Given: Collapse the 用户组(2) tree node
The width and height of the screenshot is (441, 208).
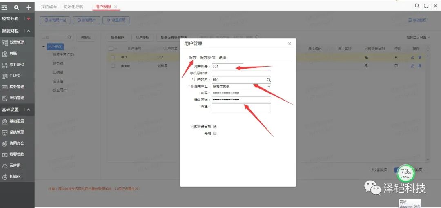Looking at the screenshot, I should click(44, 47).
